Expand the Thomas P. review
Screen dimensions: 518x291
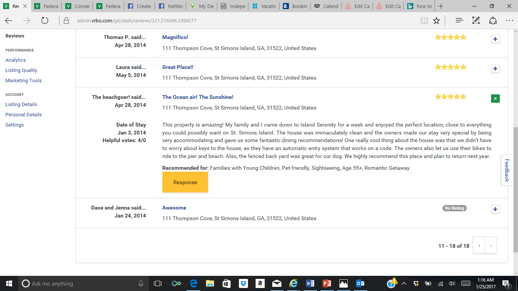[x=495, y=39]
